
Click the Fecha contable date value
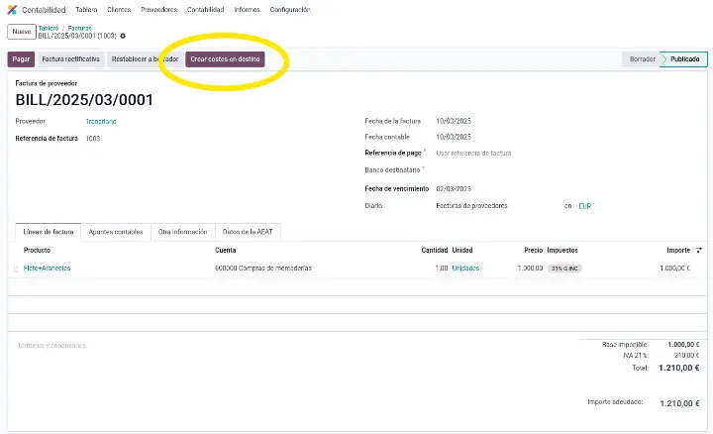pos(454,137)
